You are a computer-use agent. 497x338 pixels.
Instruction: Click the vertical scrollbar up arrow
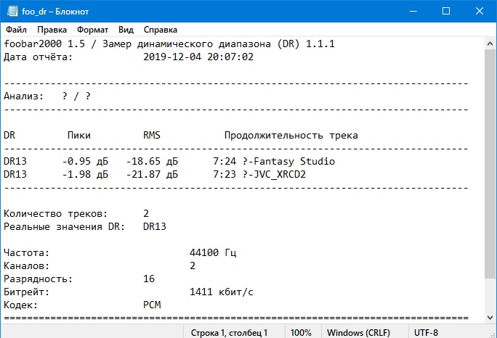pyautogui.click(x=490, y=44)
